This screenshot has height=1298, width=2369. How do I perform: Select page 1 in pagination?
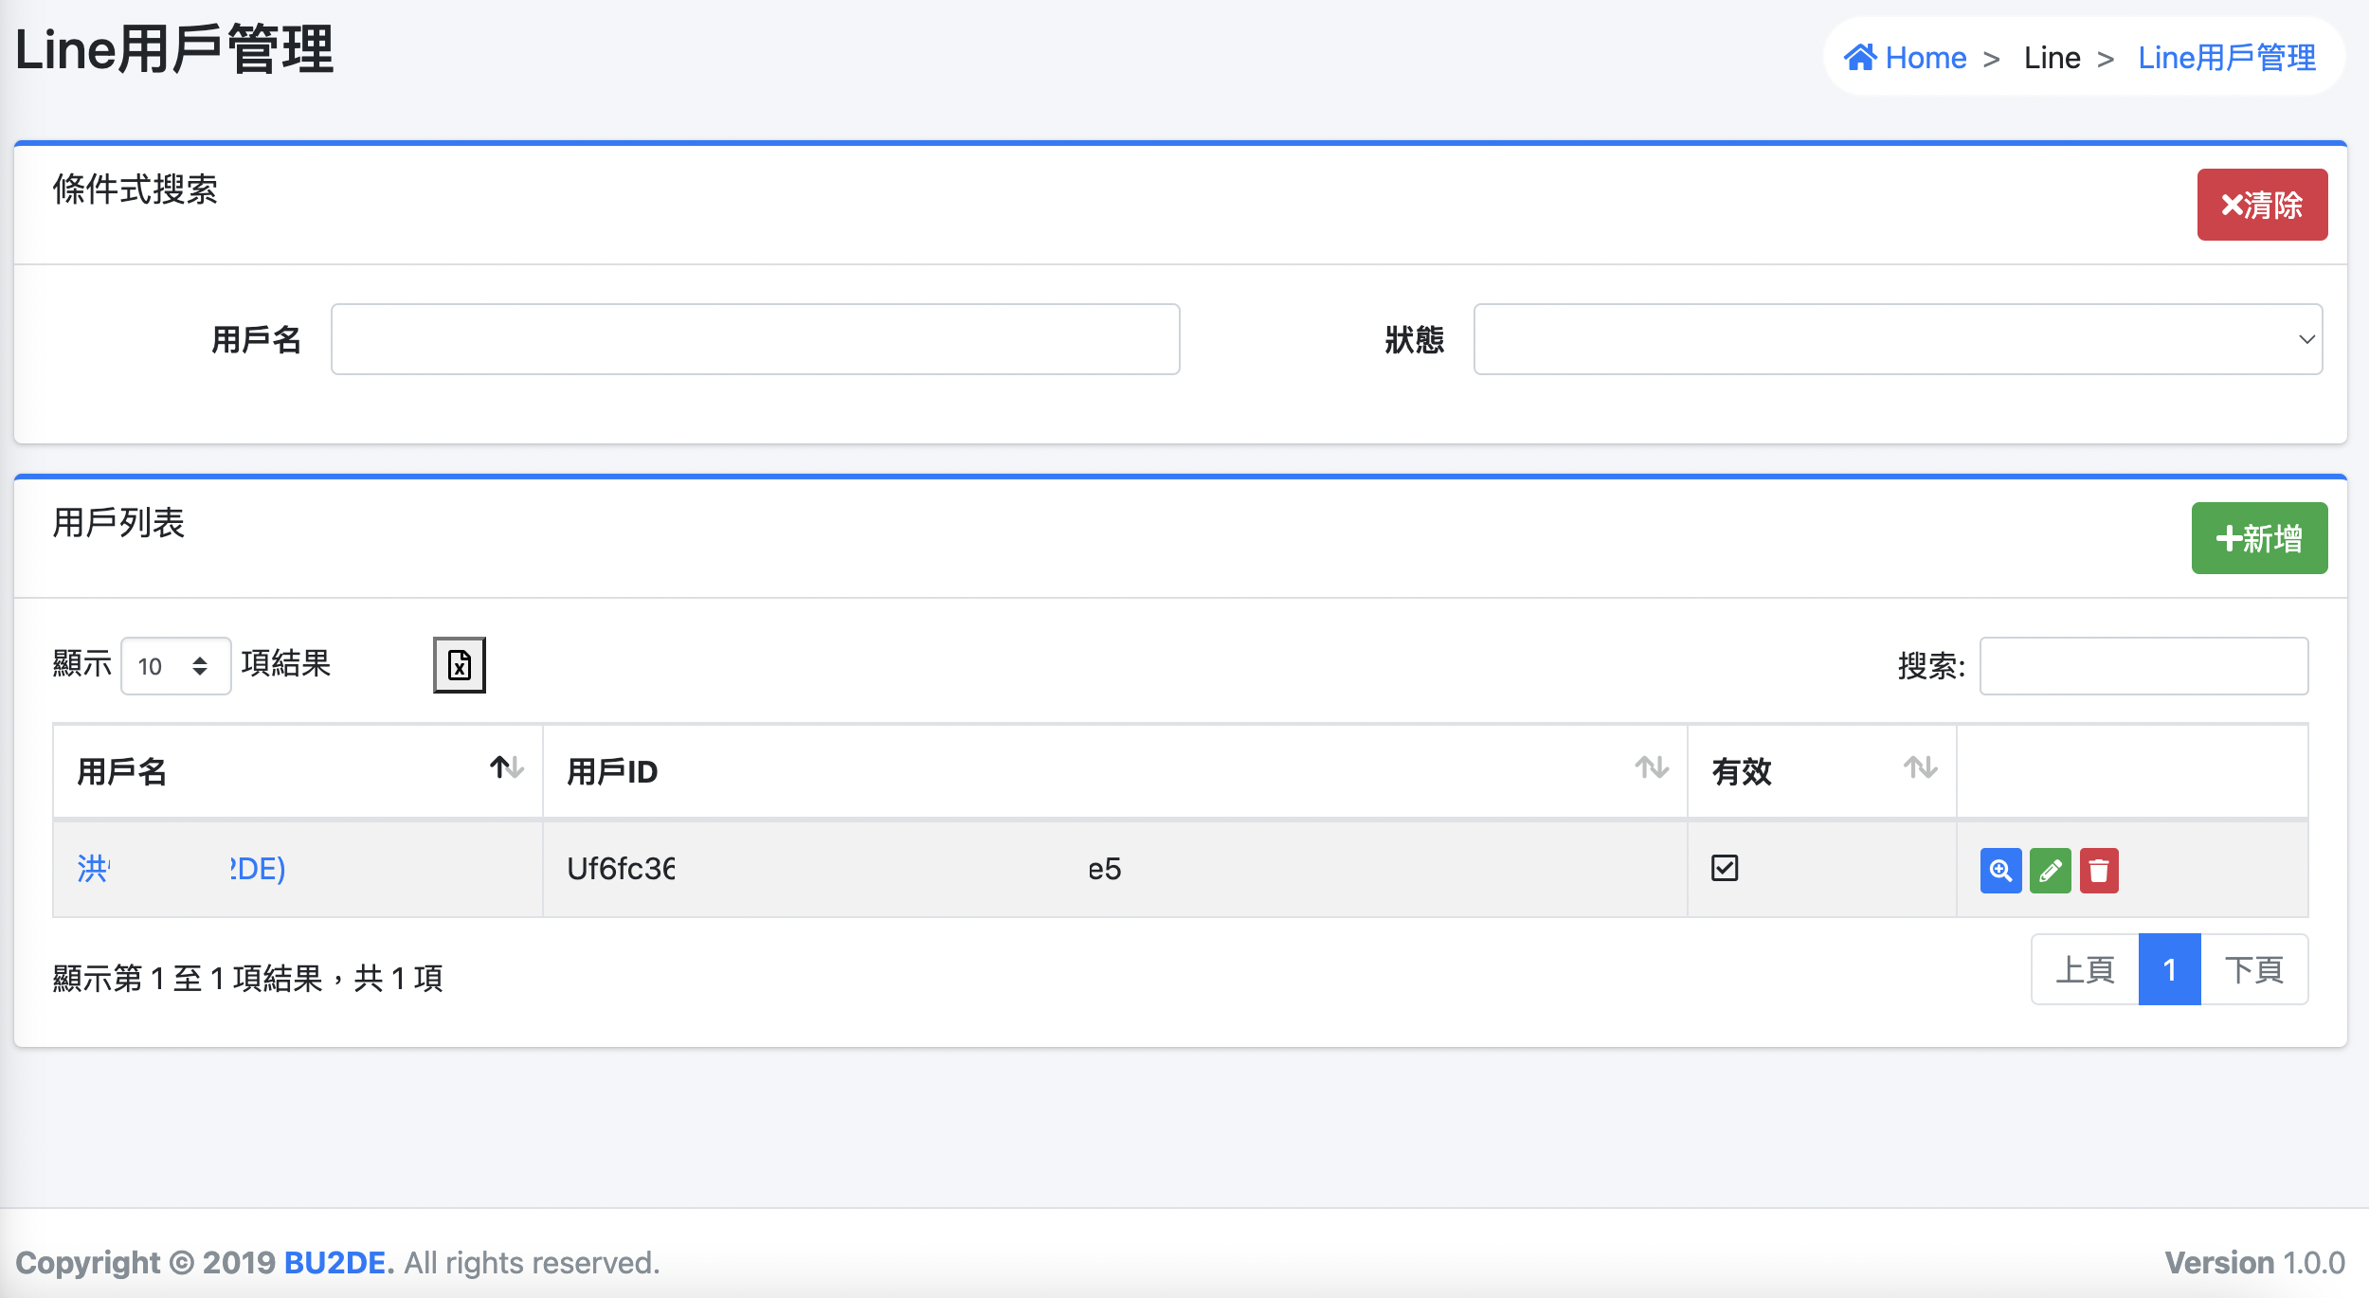tap(2169, 969)
